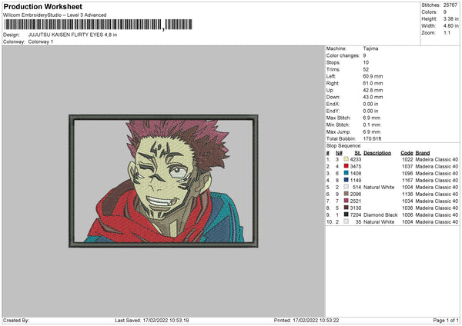462x326 pixels.
Task: Click the 'Code' column header
Action: click(407, 153)
